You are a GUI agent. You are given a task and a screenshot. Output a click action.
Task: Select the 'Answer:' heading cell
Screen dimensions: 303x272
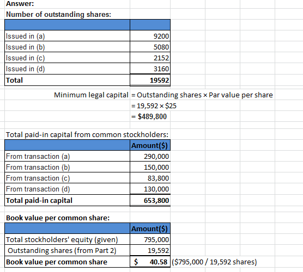point(67,4)
